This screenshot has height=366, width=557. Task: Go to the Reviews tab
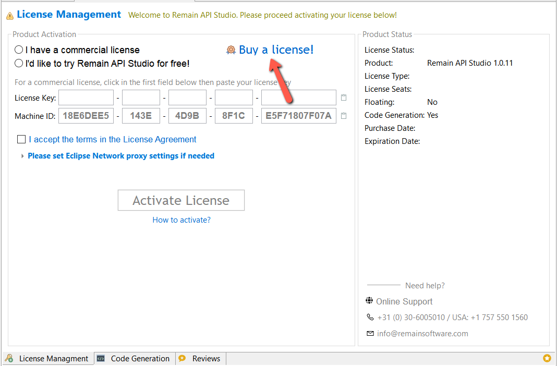pyautogui.click(x=201, y=359)
